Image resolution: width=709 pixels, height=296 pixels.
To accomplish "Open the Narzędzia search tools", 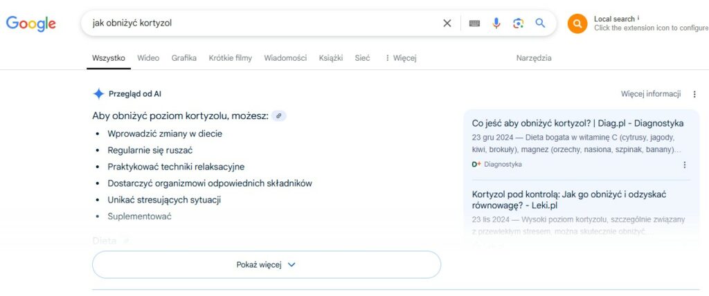I will point(534,58).
